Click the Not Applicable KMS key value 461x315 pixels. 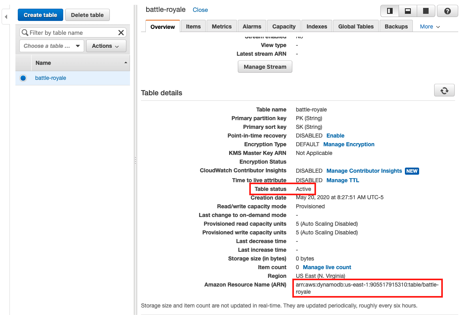[x=314, y=153]
